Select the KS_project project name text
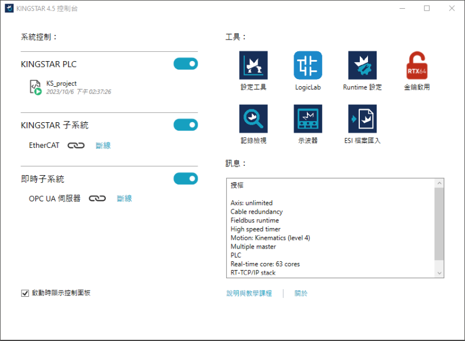 (x=61, y=83)
